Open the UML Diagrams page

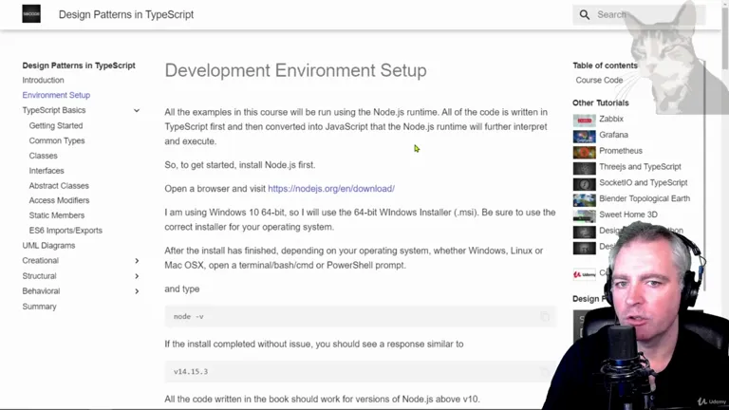[x=48, y=246]
